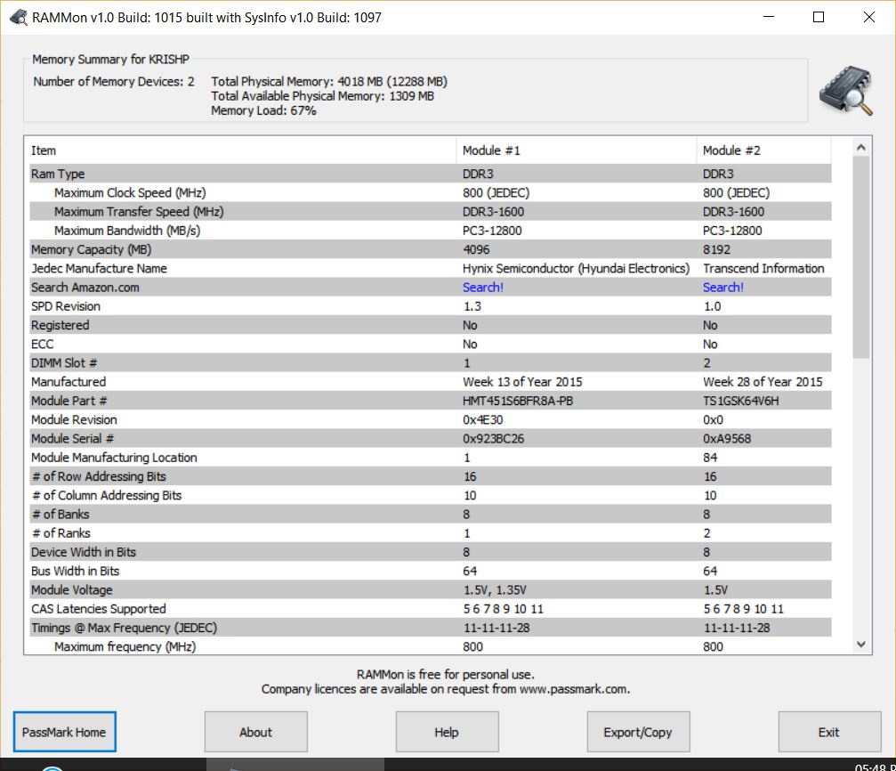Search Amazon for Module #1 memory
This screenshot has width=896, height=771.
click(x=483, y=288)
